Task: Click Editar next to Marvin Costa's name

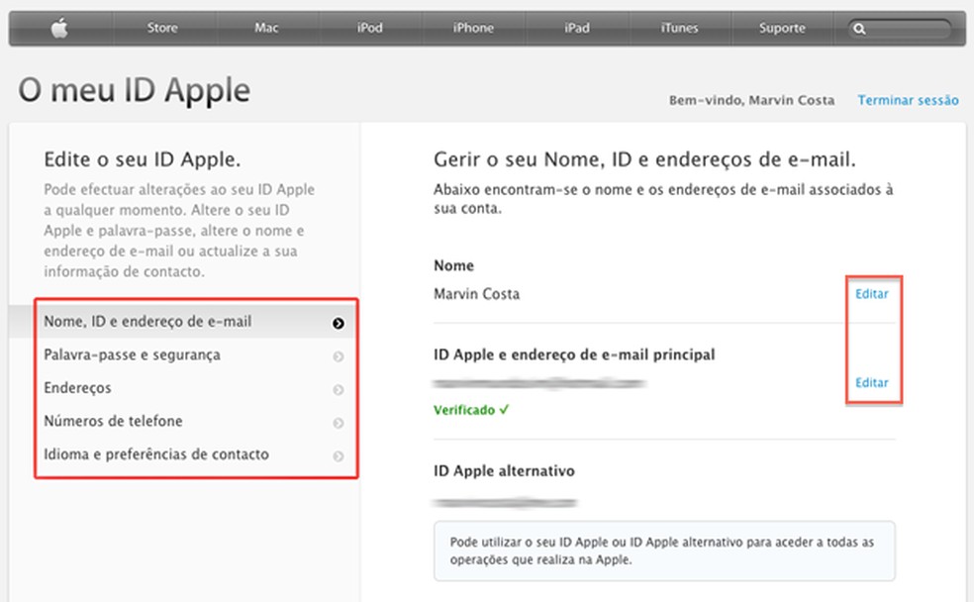Action: pos(871,293)
